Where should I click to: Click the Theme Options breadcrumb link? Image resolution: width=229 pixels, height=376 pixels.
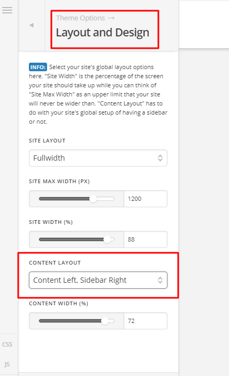point(80,18)
